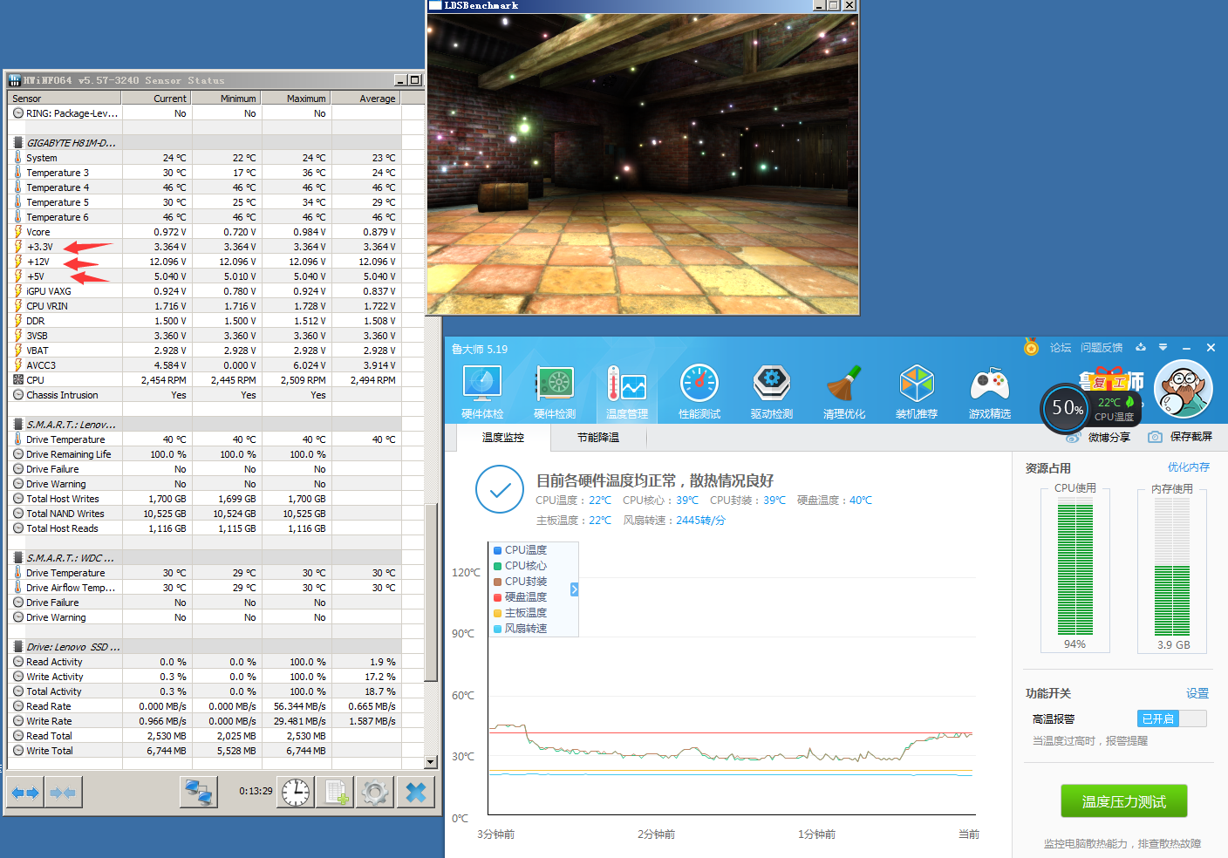This screenshot has width=1228, height=858.
Task: Select the +12V sensor row
Action: click(205, 262)
